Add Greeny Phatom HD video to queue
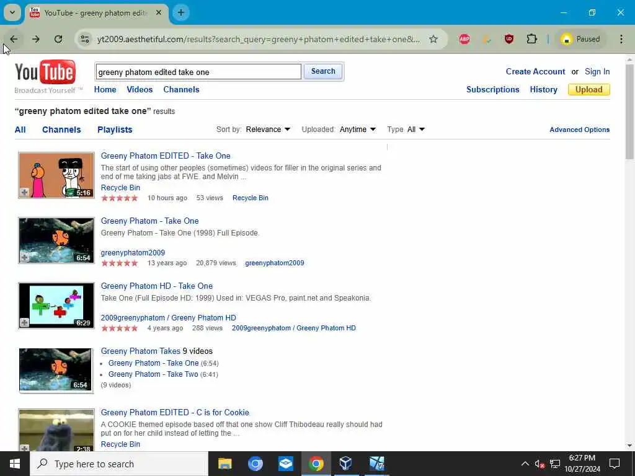The height and width of the screenshot is (476, 635). coord(24,322)
